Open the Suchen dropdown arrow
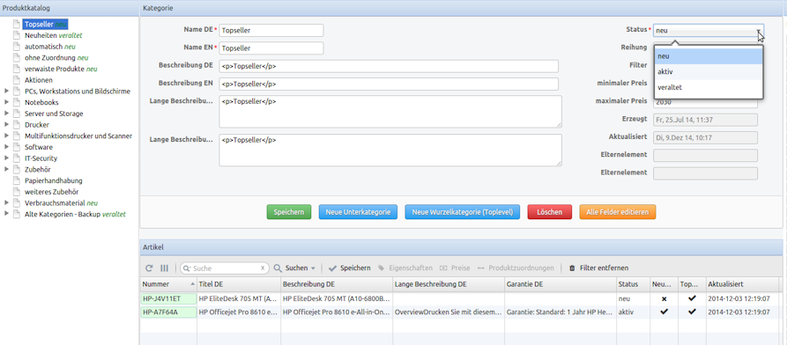 [313, 268]
